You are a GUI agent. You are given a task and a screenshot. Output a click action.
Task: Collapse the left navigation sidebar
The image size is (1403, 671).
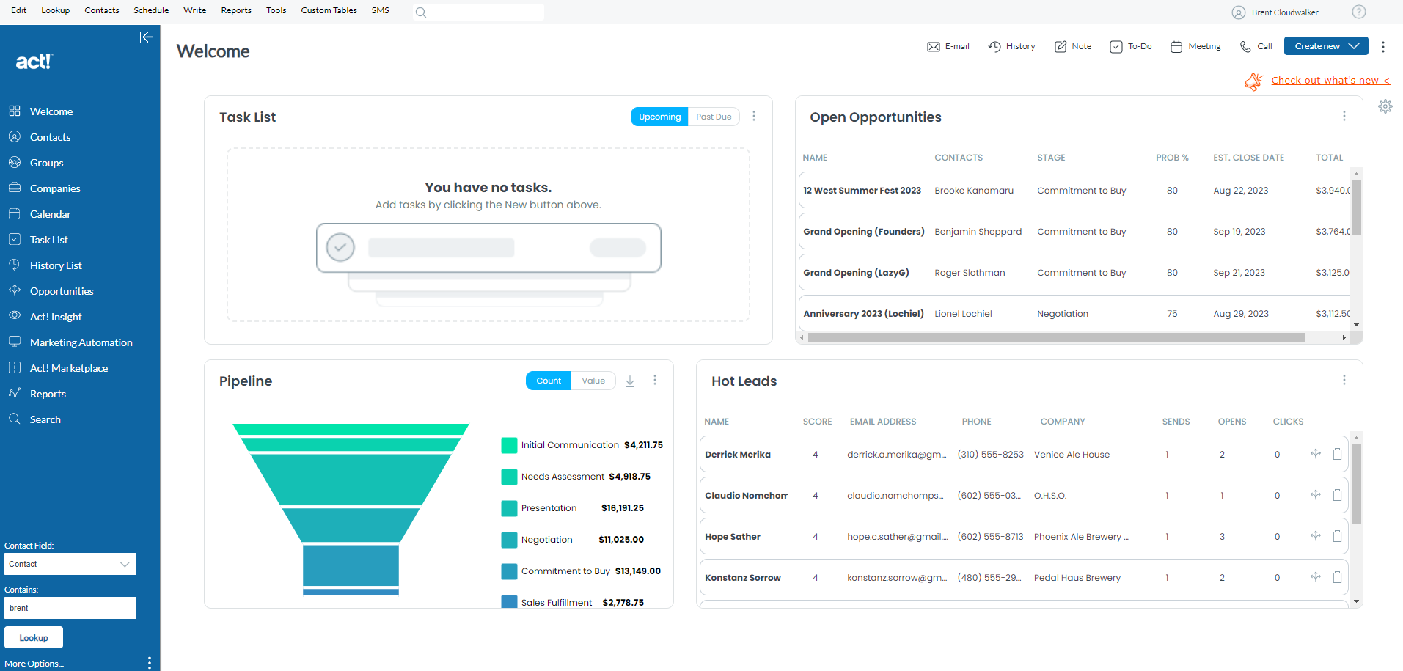pos(146,37)
